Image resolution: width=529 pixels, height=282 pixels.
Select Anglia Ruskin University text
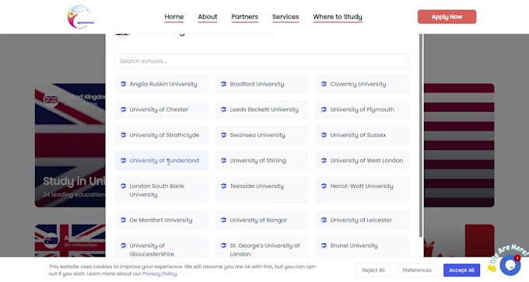163,84
